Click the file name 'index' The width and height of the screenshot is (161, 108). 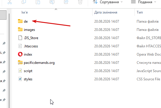28,54
